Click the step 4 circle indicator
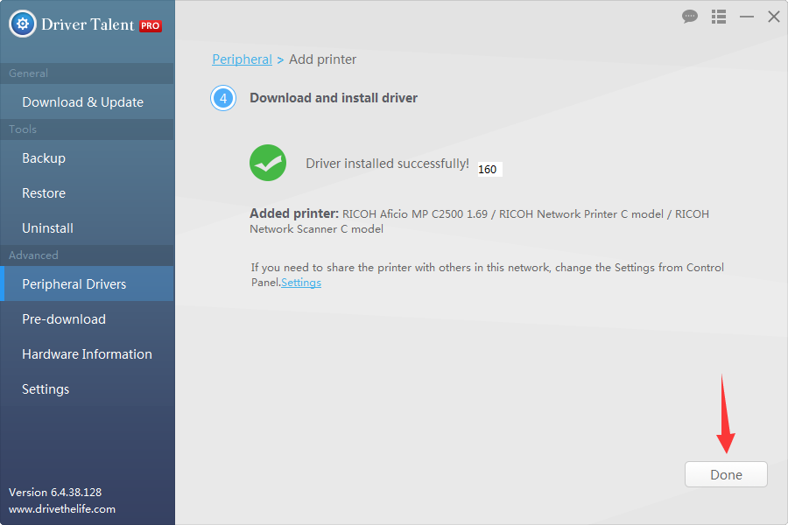The height and width of the screenshot is (525, 788). click(x=223, y=98)
